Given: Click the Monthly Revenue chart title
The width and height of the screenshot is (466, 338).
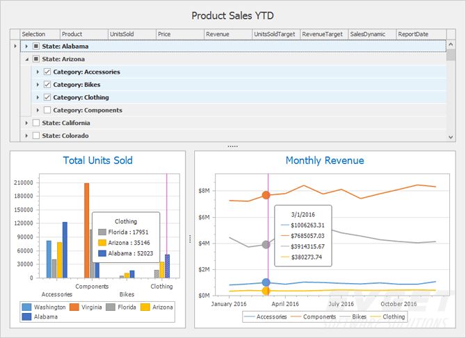Looking at the screenshot, I should tap(325, 160).
